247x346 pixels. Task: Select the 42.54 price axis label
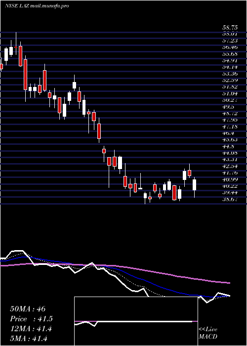click(230, 166)
